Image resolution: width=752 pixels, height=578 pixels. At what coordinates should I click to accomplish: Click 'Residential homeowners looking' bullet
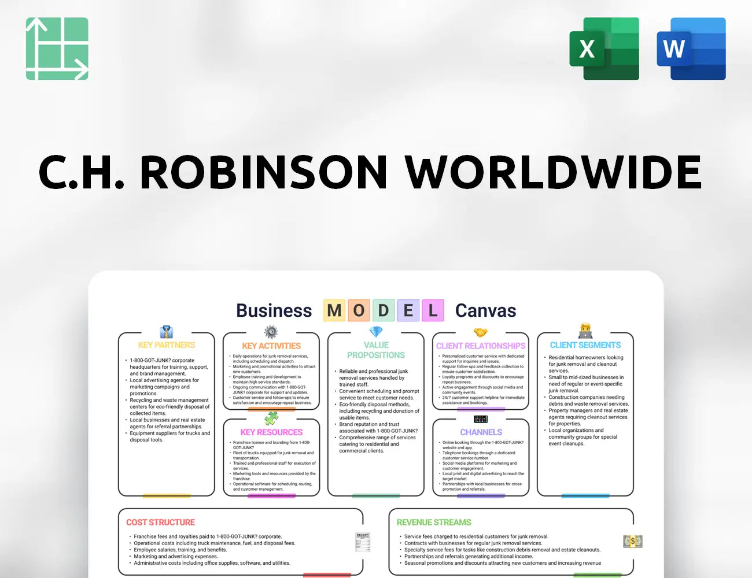(x=585, y=364)
